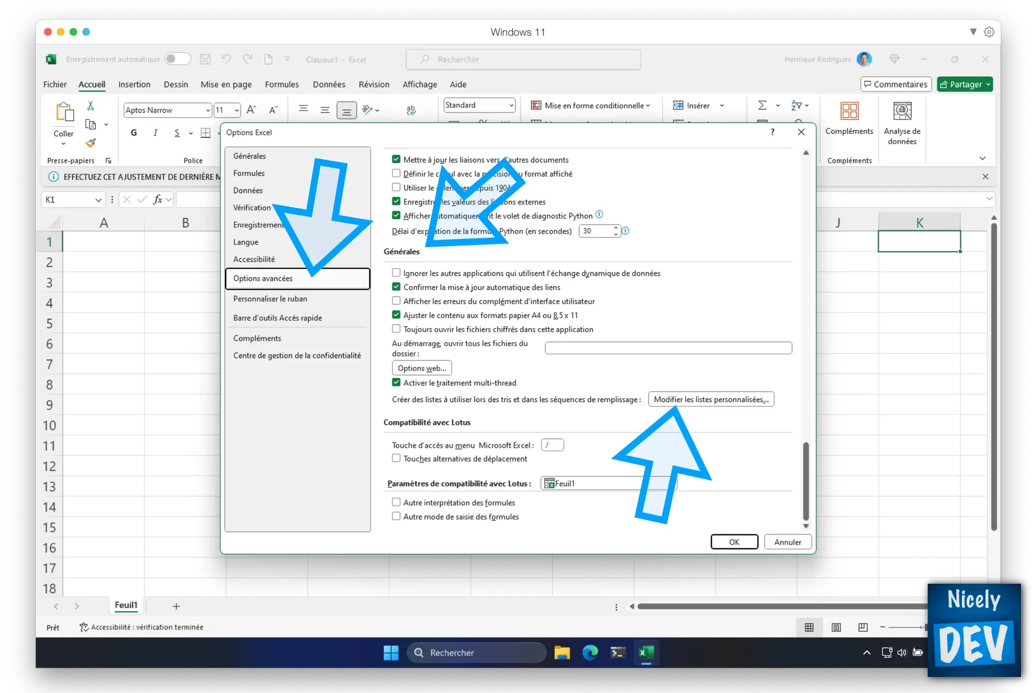Viewport: 1036px width, 693px height.
Task: Expand the Insérer dropdown arrow
Action: pyautogui.click(x=722, y=106)
